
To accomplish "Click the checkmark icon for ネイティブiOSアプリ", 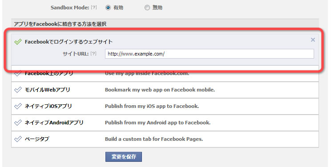I will pos(18,106).
